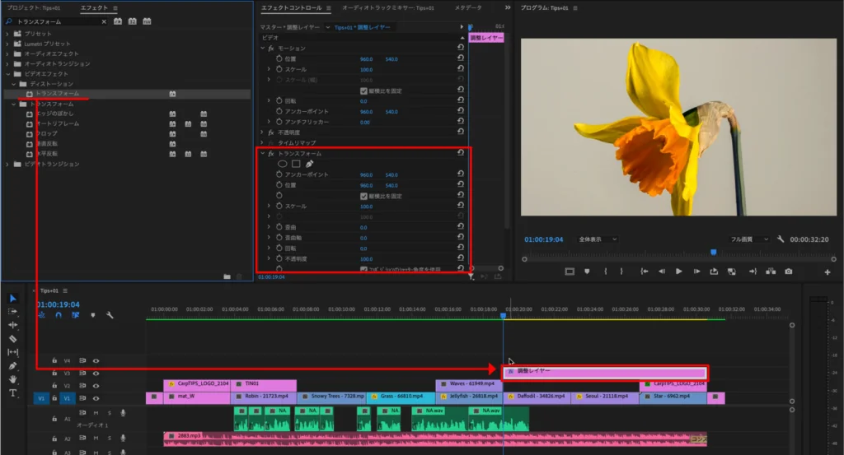
Task: Select the Pen tool in toolbox
Action: [12, 366]
